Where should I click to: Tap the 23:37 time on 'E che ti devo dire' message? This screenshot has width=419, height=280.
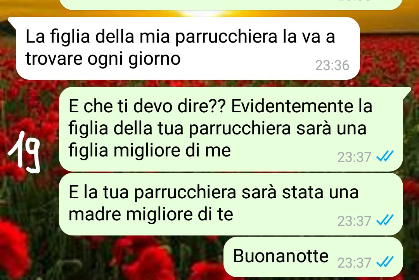coord(354,157)
